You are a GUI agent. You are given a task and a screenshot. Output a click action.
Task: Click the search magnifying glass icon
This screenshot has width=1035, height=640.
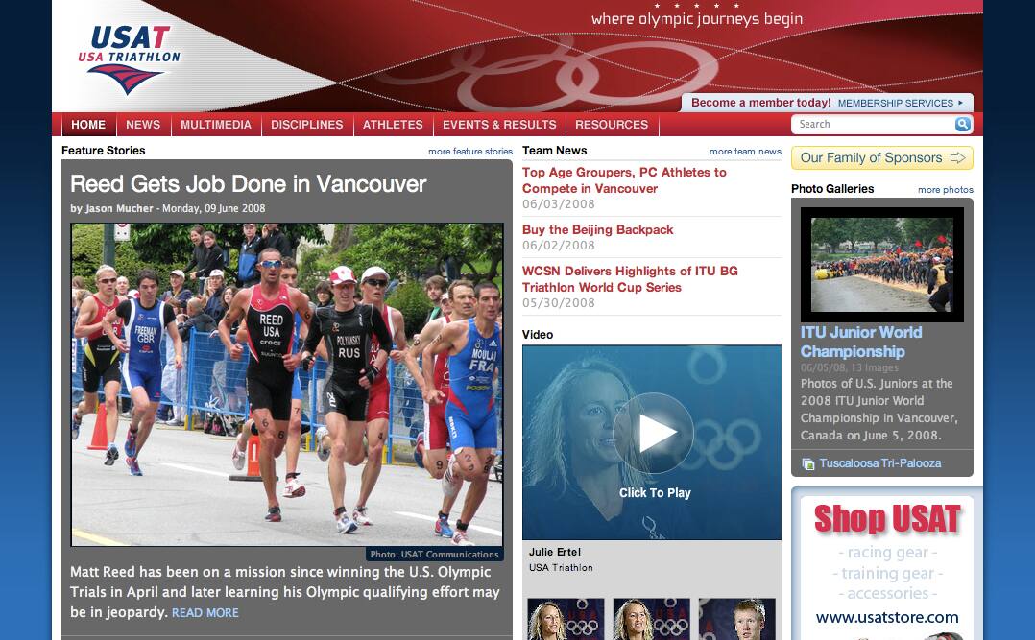(x=961, y=123)
